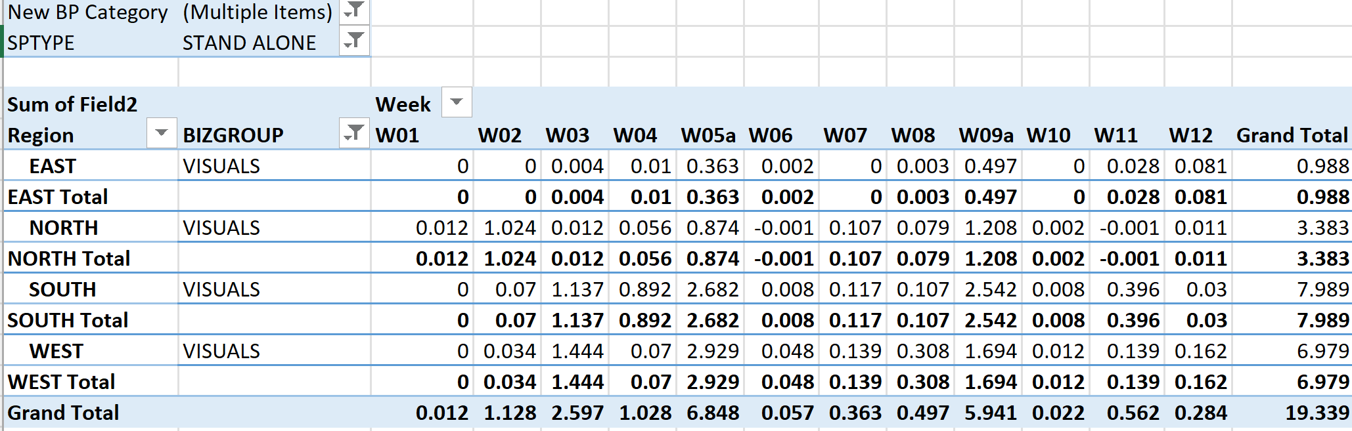Image resolution: width=1352 pixels, height=431 pixels.
Task: Select the overall total cell 19.339
Action: click(x=1317, y=413)
